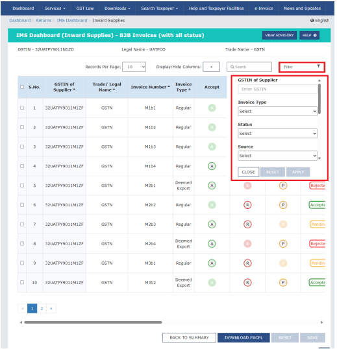The height and width of the screenshot is (349, 337).
Task: Click the Search input box
Action: click(249, 67)
